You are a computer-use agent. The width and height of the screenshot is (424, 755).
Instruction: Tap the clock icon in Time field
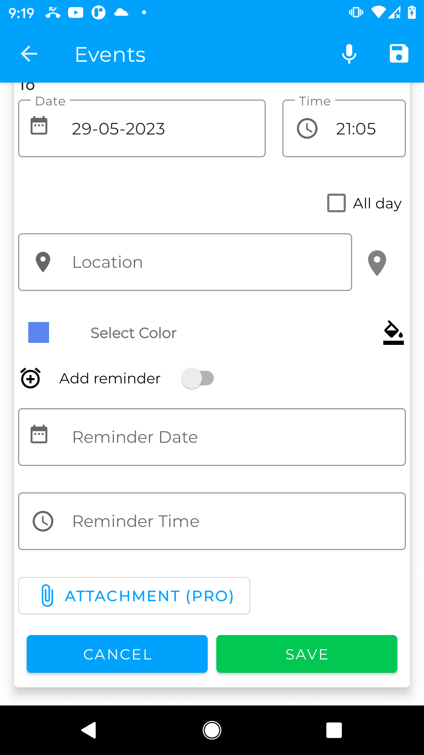coord(307,129)
